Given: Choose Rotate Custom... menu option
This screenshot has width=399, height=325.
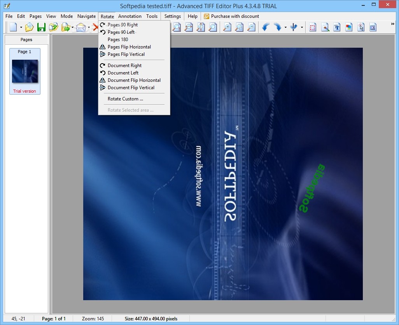Looking at the screenshot, I should pos(125,99).
